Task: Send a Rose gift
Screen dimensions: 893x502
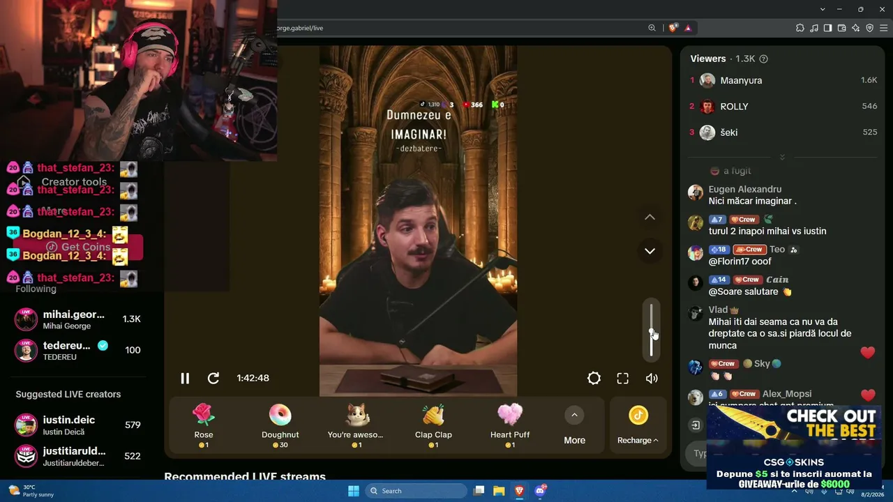Action: point(204,425)
